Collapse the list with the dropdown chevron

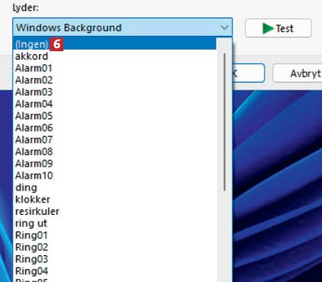[x=224, y=28]
